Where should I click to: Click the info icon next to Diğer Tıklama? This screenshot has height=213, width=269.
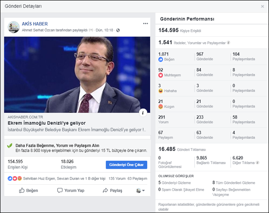pyautogui.click(x=257, y=162)
